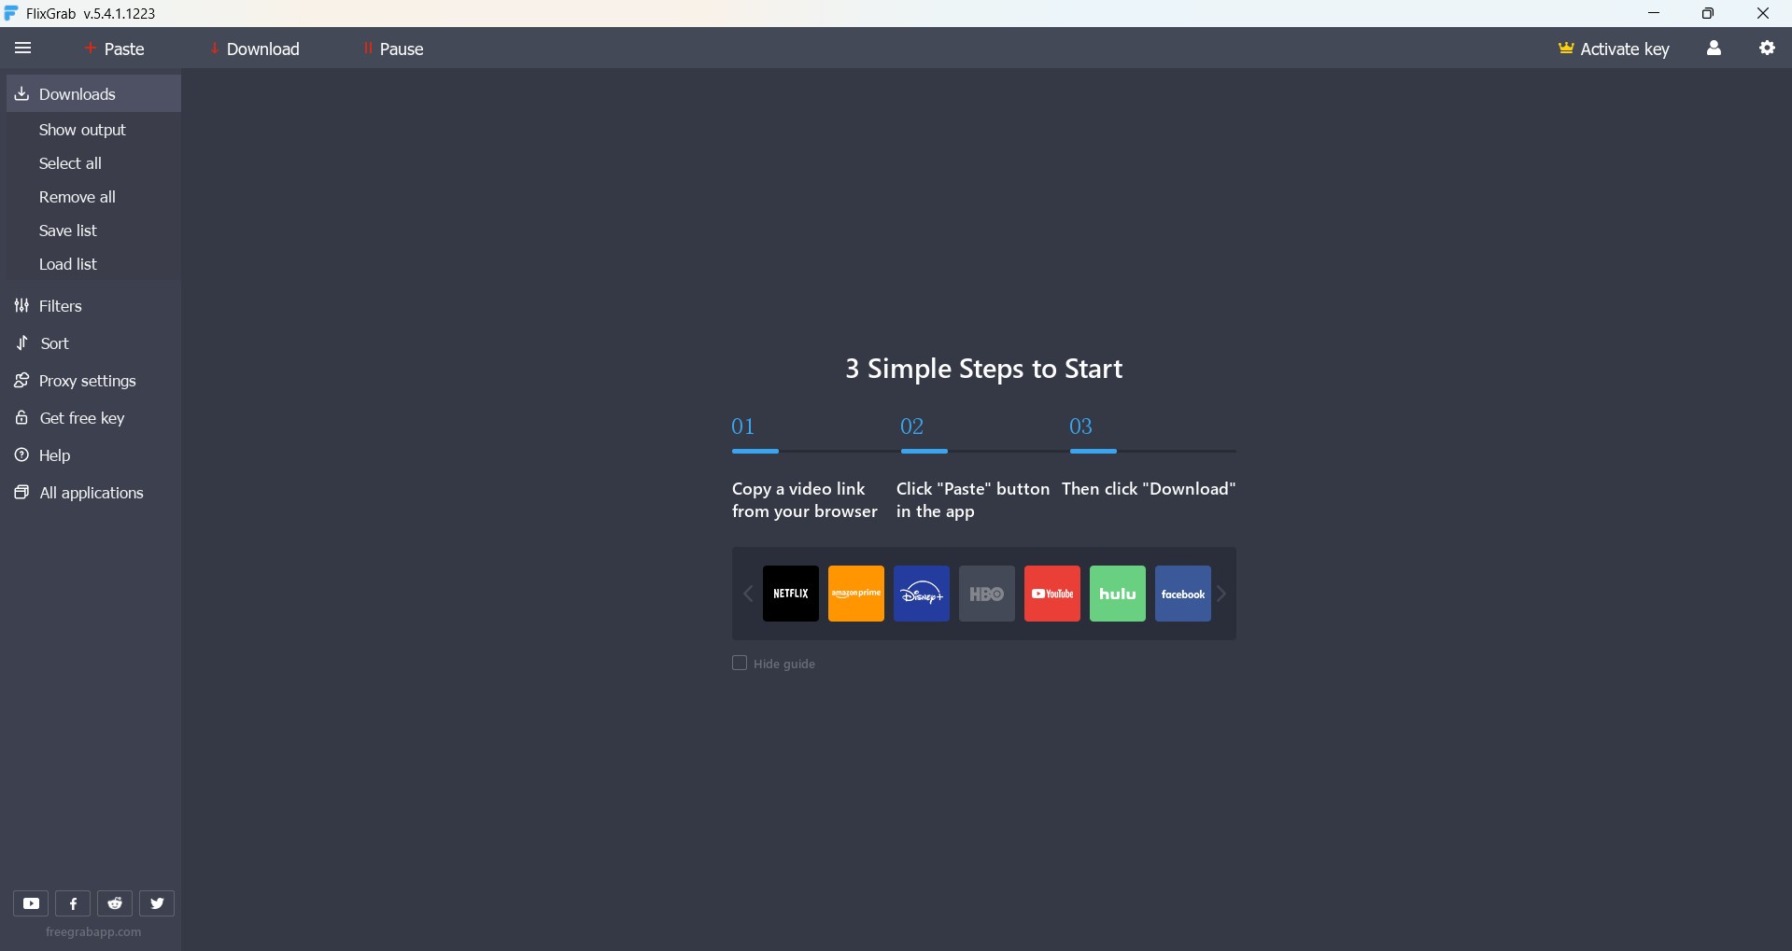Open Proxy settings
The width and height of the screenshot is (1792, 951).
click(86, 381)
